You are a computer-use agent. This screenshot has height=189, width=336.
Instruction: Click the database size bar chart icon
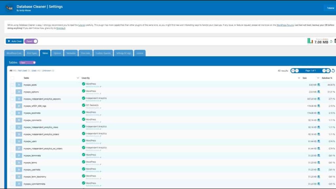pos(310,41)
